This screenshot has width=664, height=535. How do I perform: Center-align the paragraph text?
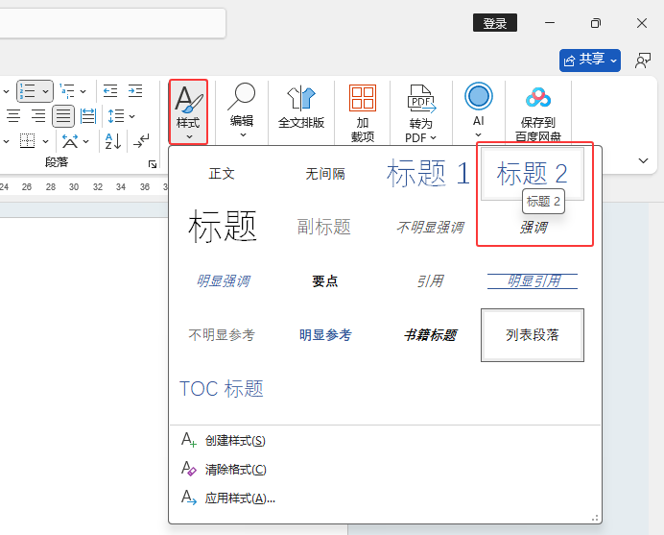tap(13, 116)
